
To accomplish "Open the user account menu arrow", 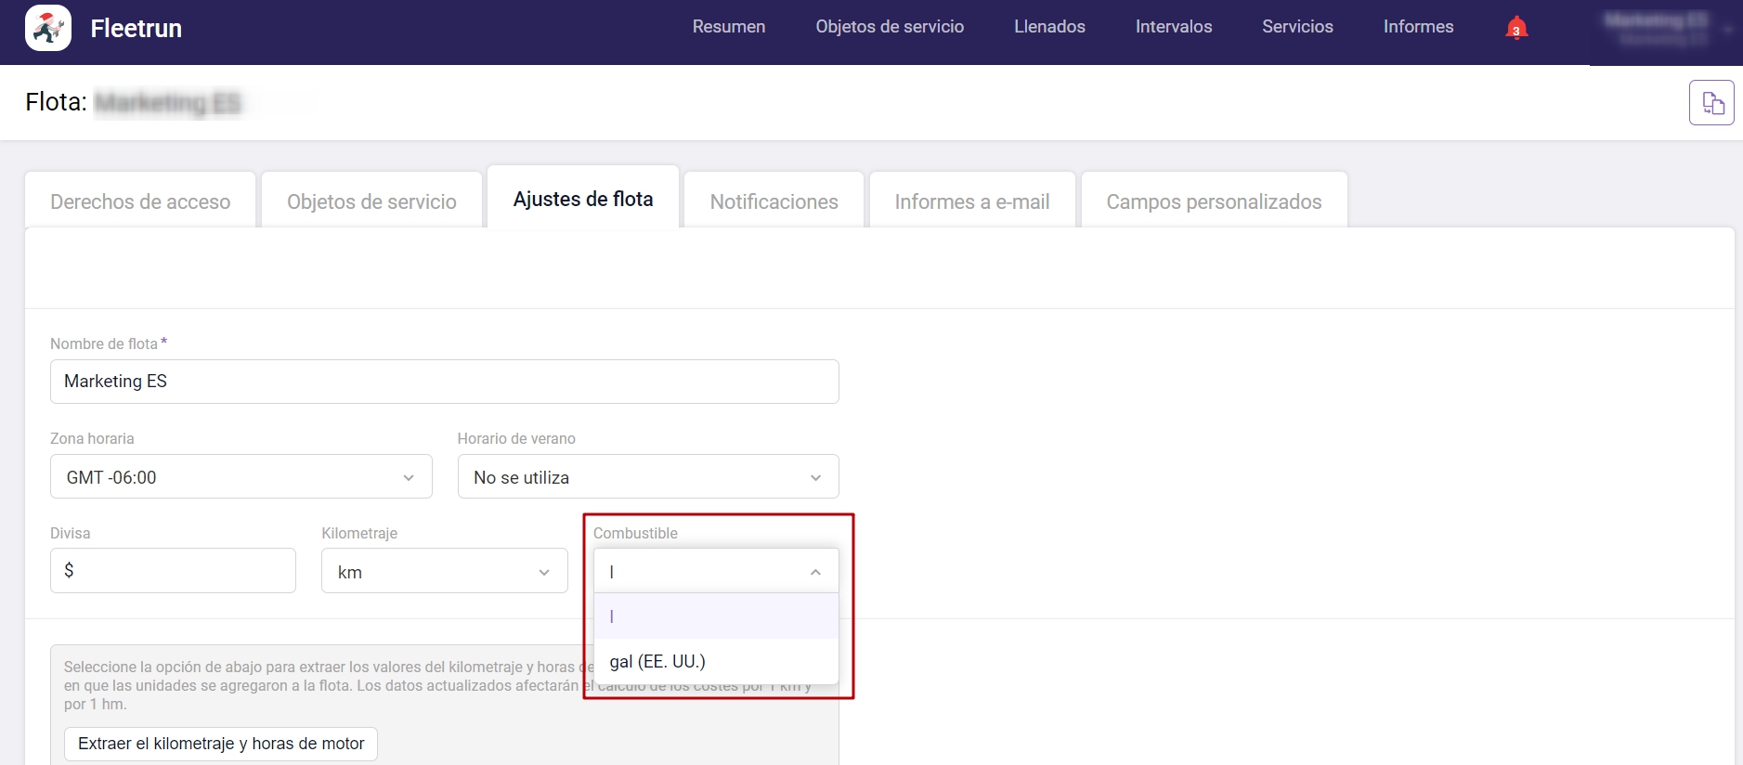I will pyautogui.click(x=1727, y=30).
